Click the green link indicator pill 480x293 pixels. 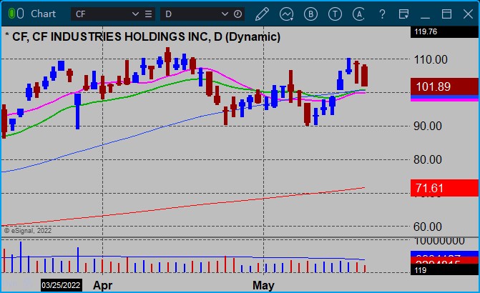point(11,14)
